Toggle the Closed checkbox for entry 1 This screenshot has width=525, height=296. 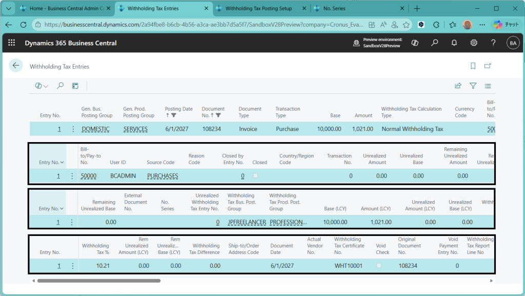coord(255,176)
